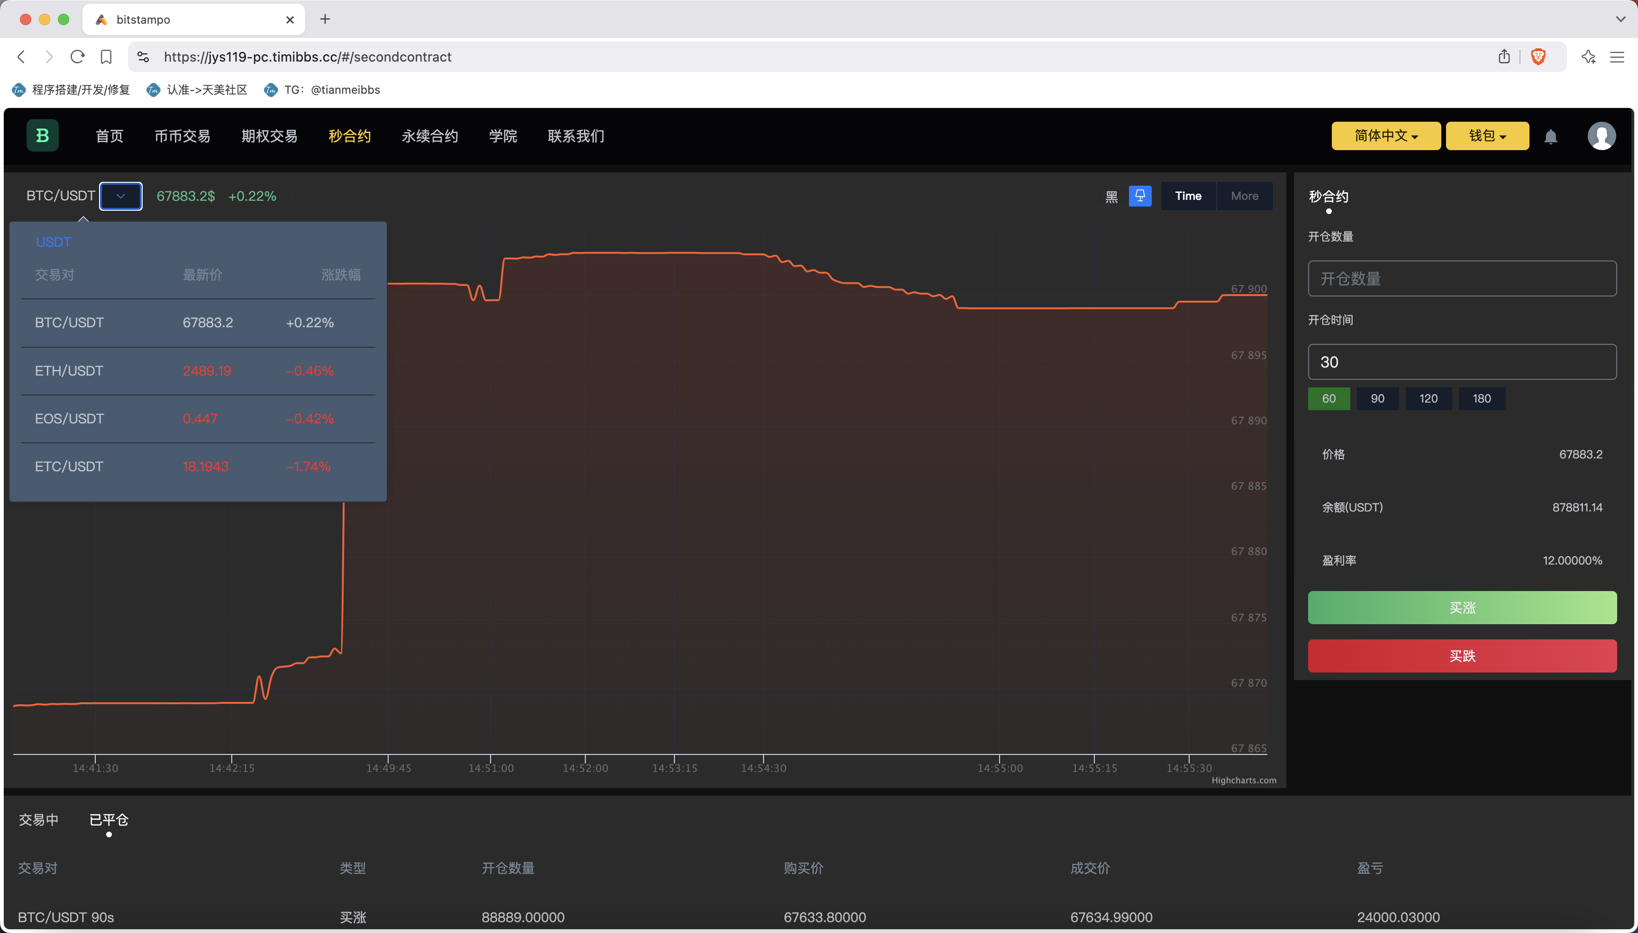The image size is (1638, 933).
Task: Open the user profile avatar
Action: pyautogui.click(x=1601, y=136)
